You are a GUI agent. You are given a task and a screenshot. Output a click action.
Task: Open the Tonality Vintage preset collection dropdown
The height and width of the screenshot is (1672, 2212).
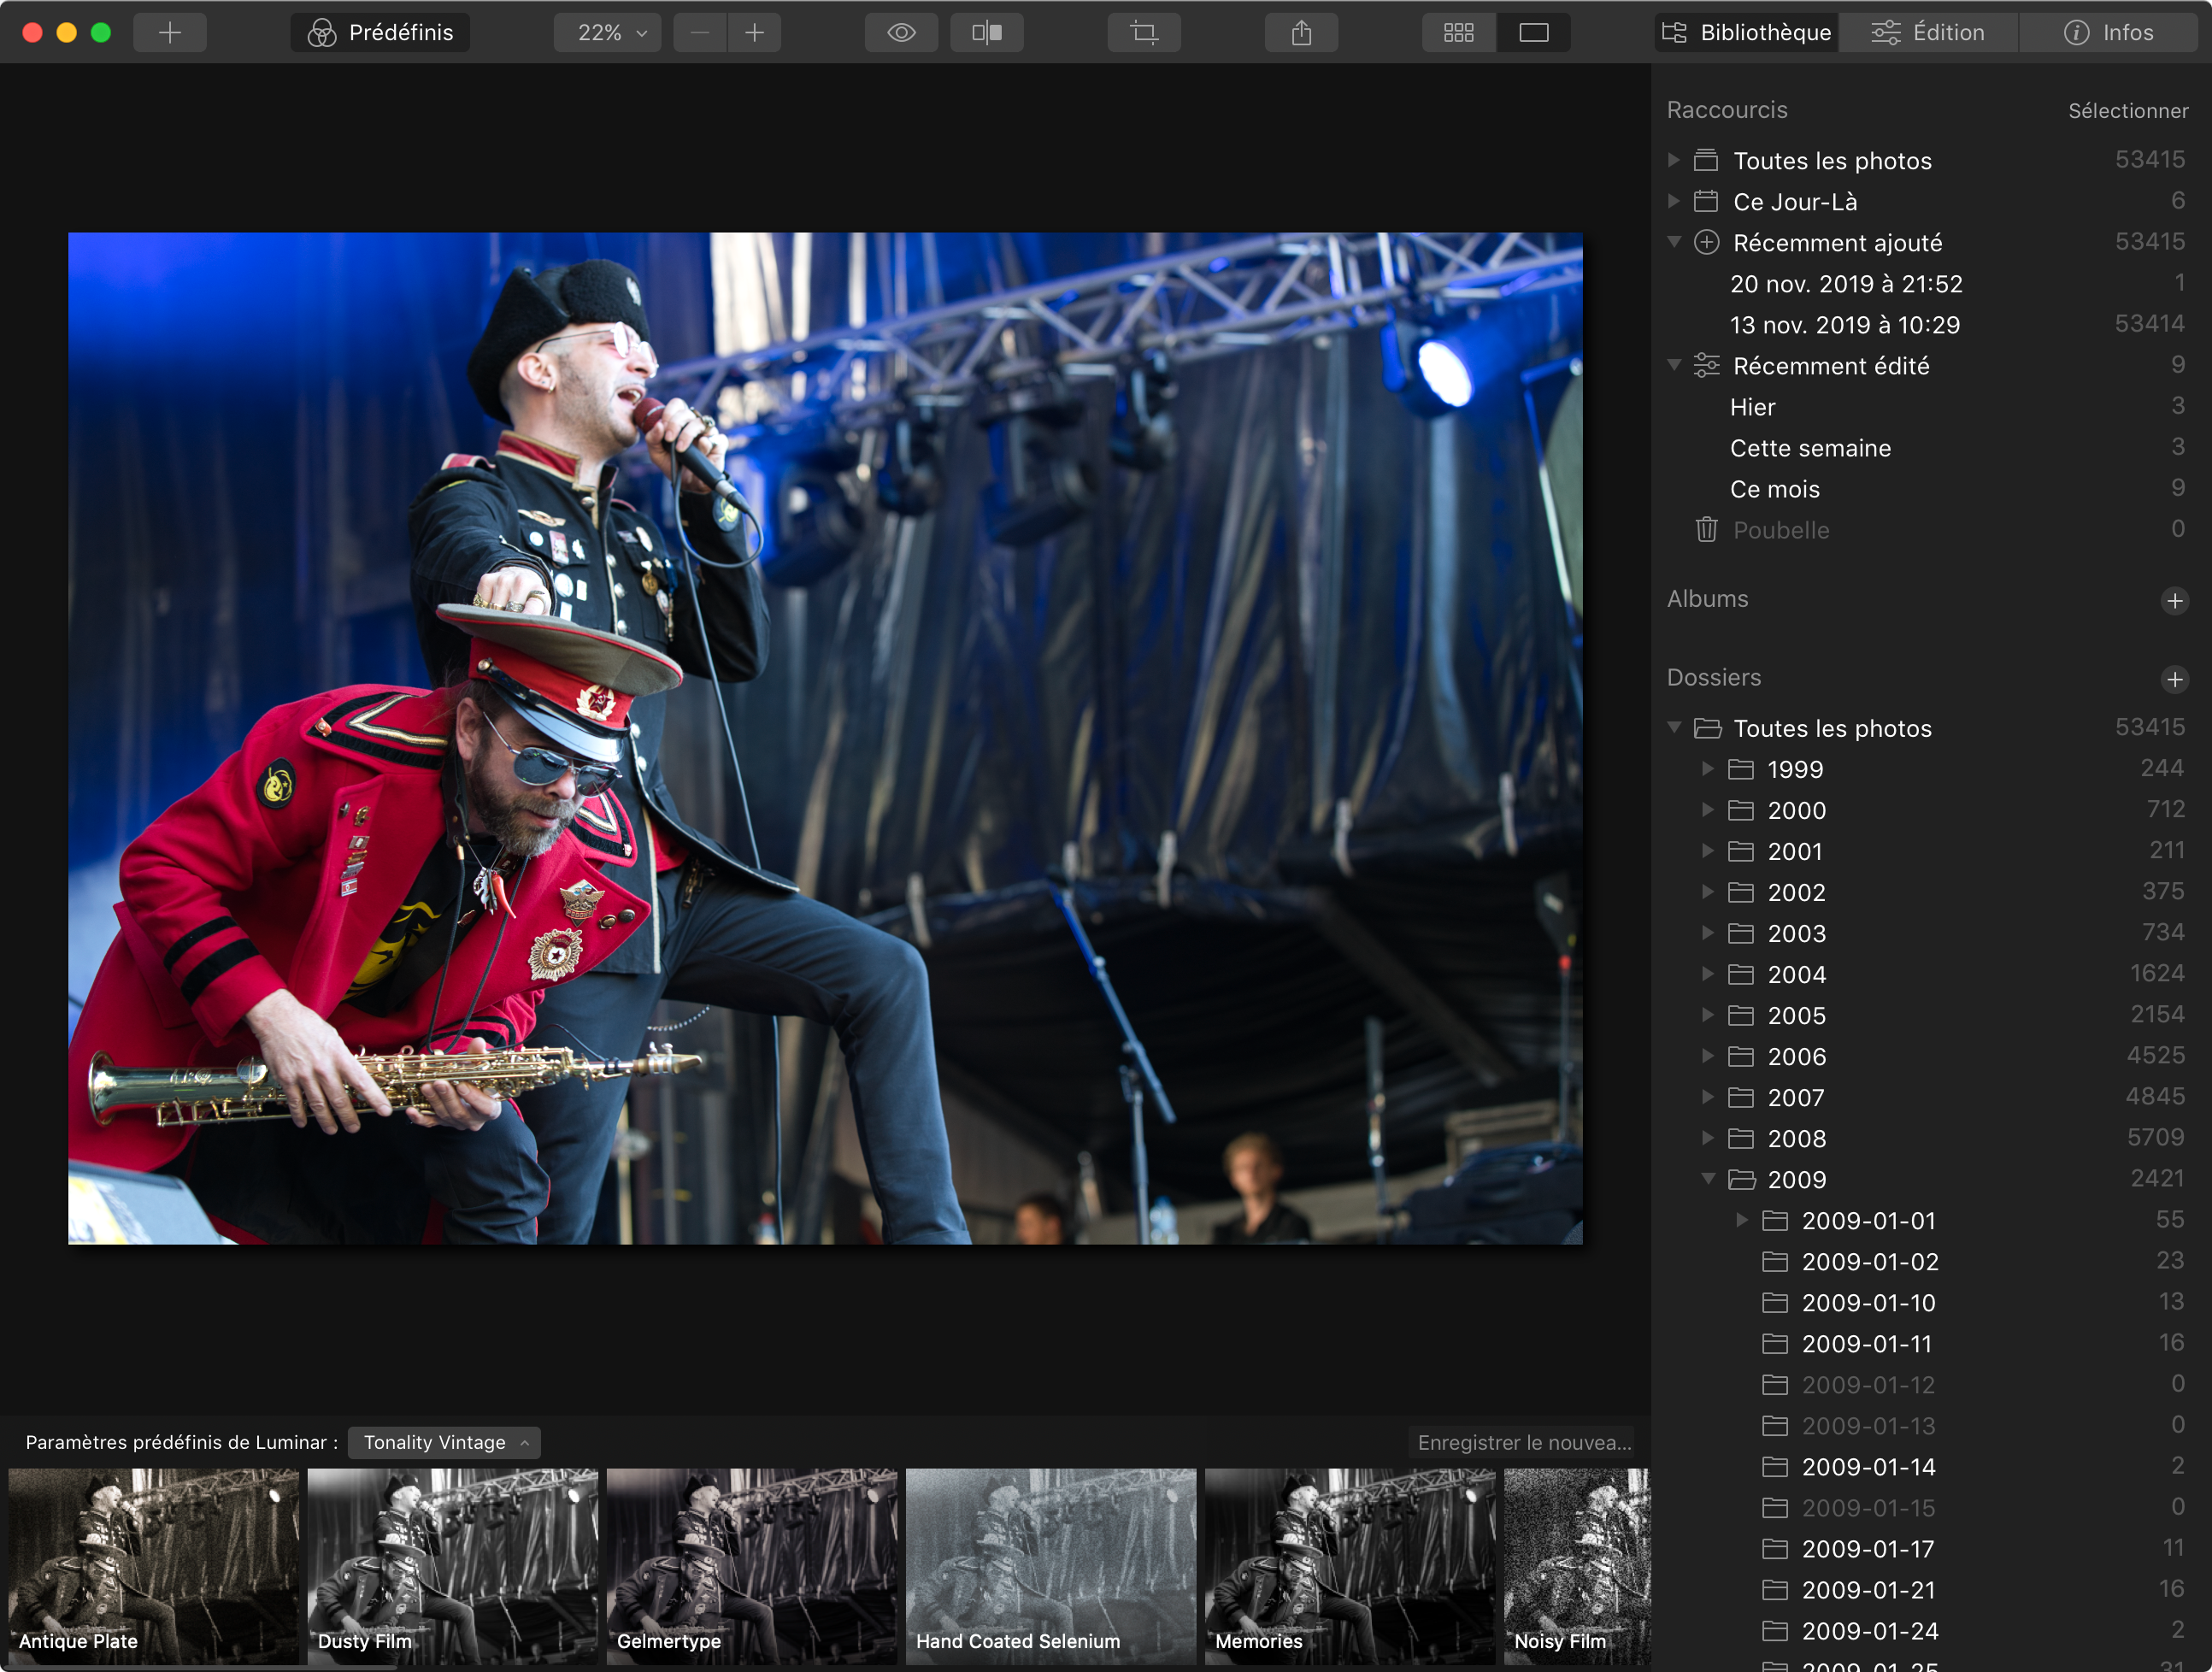click(x=444, y=1442)
